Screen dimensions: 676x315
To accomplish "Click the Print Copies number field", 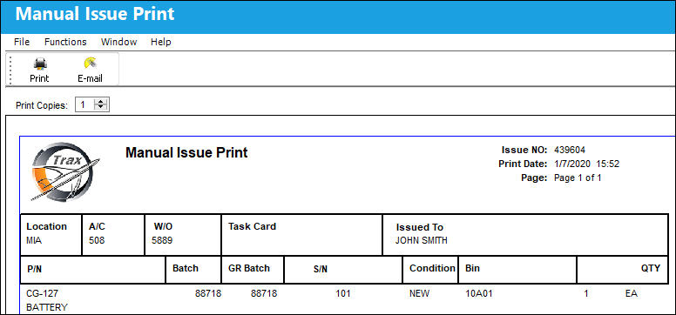I will (x=85, y=104).
